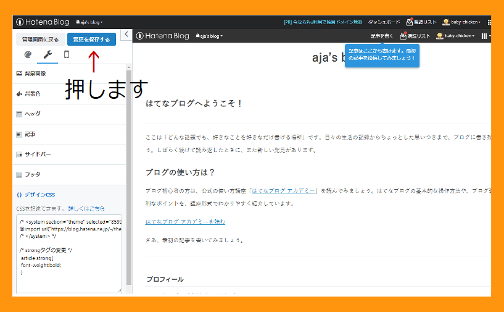Go to ダッシュボード in the top bar
The width and height of the screenshot is (504, 312).
384,22
